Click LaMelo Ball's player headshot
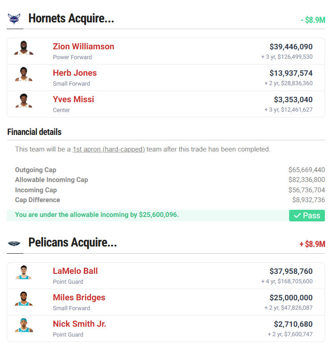The image size is (333, 346). coord(24,272)
